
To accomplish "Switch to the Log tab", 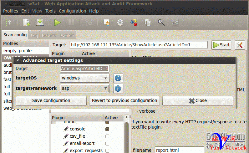I will pyautogui.click(x=34, y=35).
